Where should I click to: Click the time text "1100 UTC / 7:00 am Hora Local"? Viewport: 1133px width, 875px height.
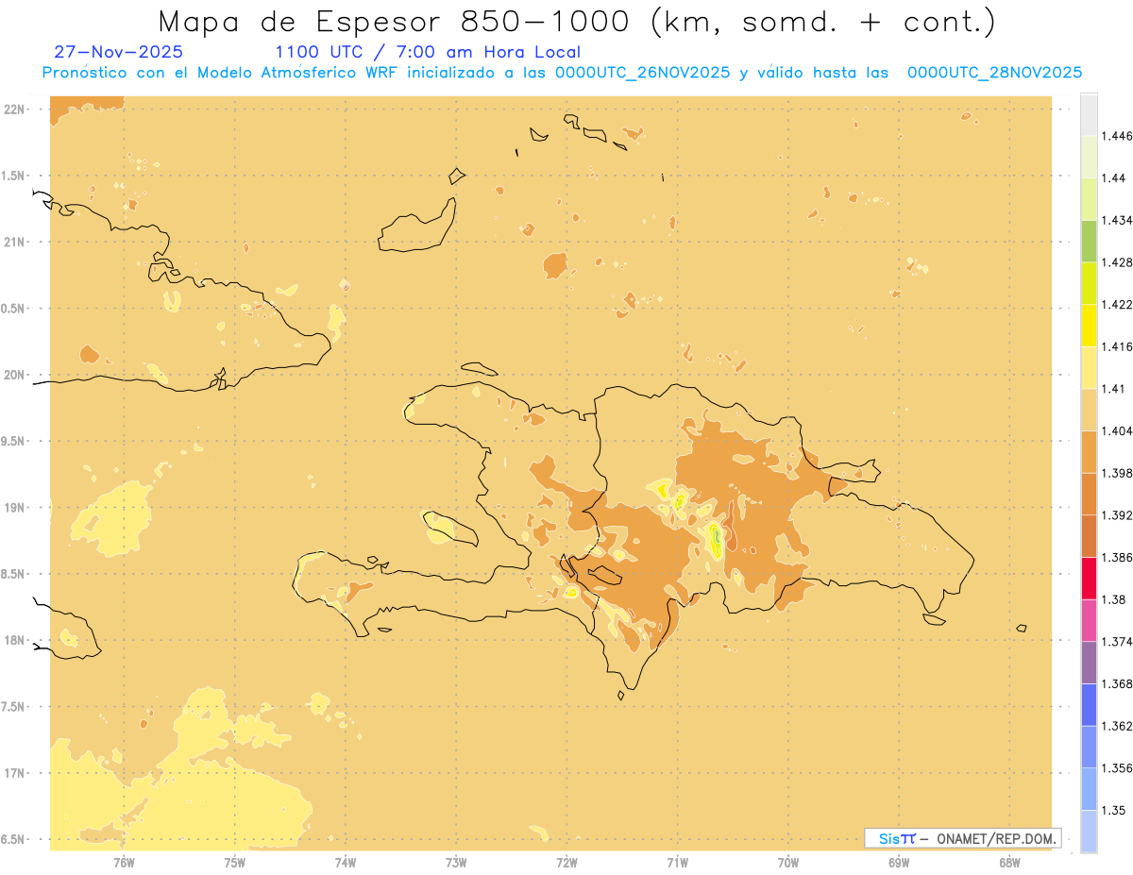coord(428,53)
